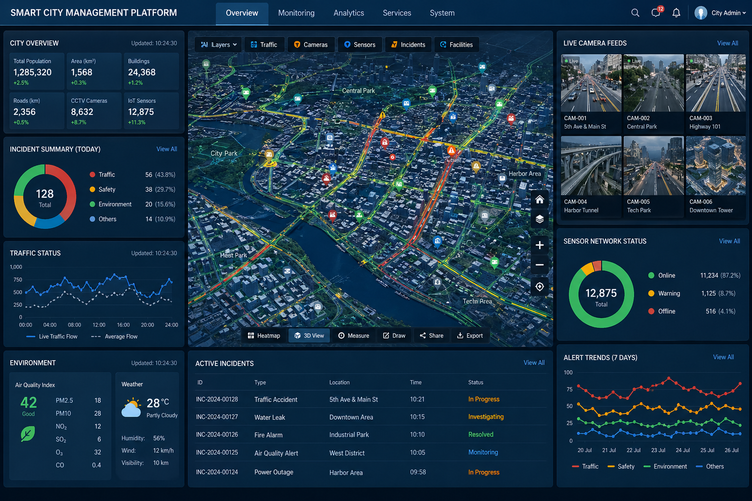Expand the City Admin account menu
752x501 pixels.
click(x=720, y=13)
